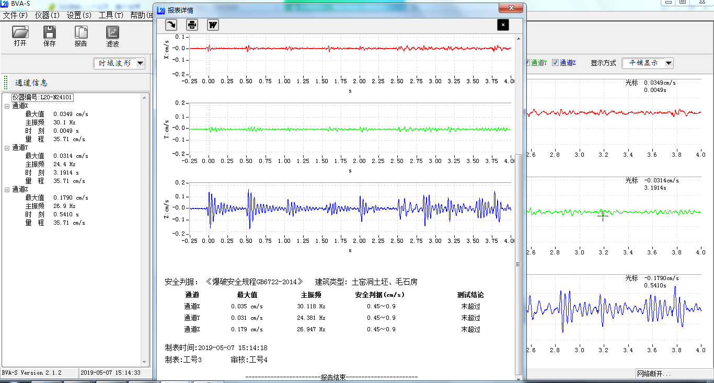Click the red X waveform in main window
The height and width of the screenshot is (383, 714).
click(x=614, y=112)
